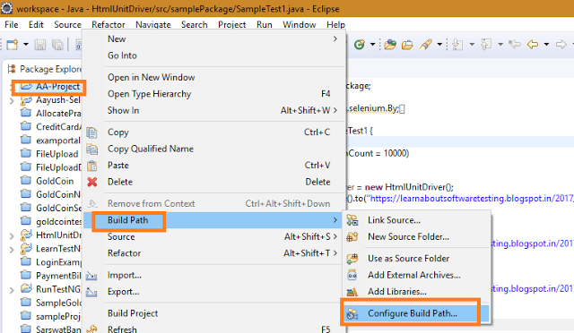Open the Show In submenu entry

(214, 110)
